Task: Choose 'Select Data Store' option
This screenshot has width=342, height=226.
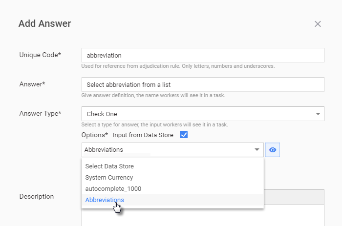Action: pyautogui.click(x=172, y=166)
